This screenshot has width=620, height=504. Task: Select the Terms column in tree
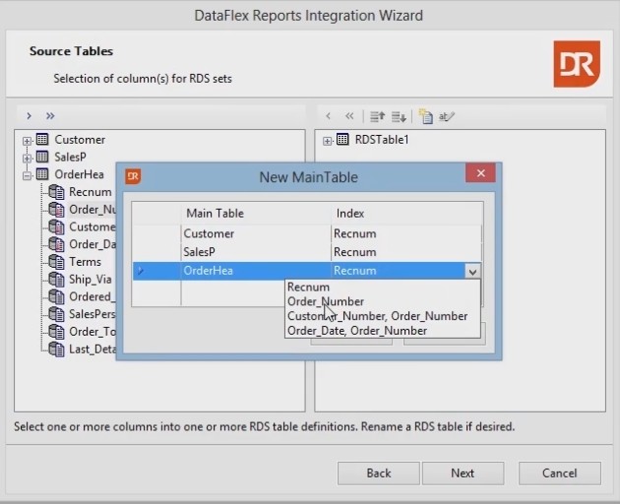tap(85, 262)
